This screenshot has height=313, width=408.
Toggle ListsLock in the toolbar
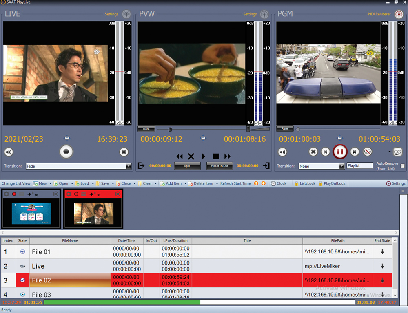click(x=305, y=183)
